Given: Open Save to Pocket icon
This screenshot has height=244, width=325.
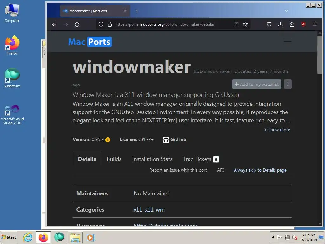Looking at the screenshot, I should tap(269, 24).
